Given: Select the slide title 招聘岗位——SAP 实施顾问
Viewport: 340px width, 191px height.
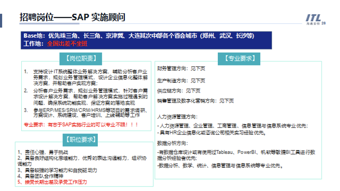Looking at the screenshot, I should 72,17.
